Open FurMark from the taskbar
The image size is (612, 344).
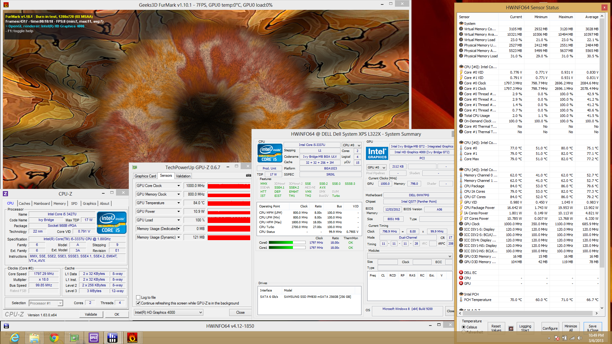(132, 338)
